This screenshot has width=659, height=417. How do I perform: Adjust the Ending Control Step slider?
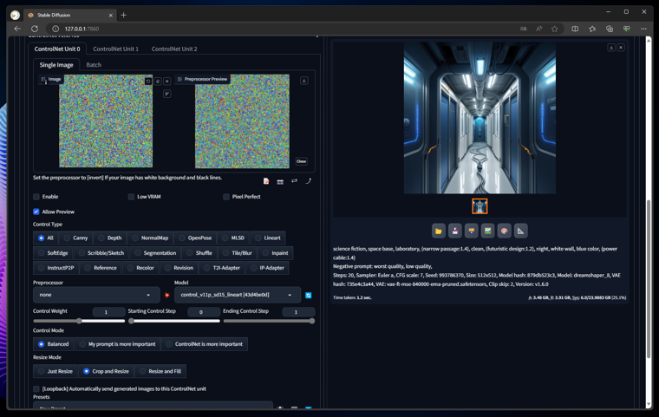[269, 321]
